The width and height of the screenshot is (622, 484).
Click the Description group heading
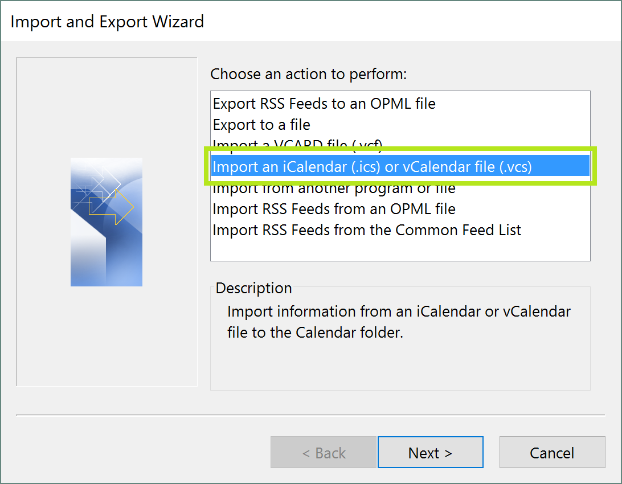(x=253, y=288)
